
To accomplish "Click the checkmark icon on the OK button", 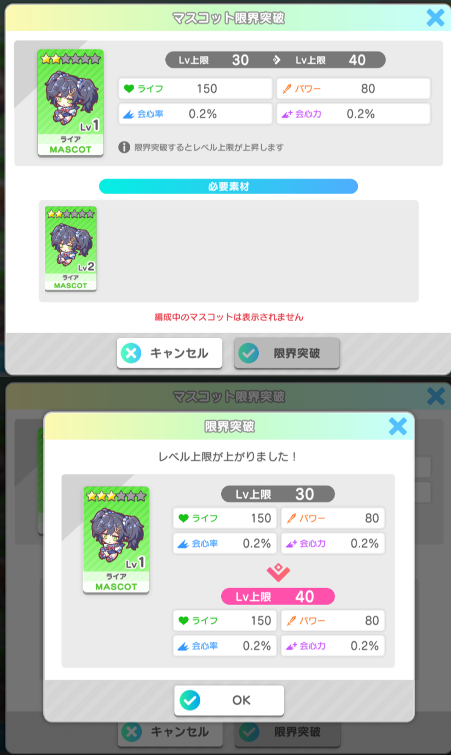I will click(x=190, y=700).
